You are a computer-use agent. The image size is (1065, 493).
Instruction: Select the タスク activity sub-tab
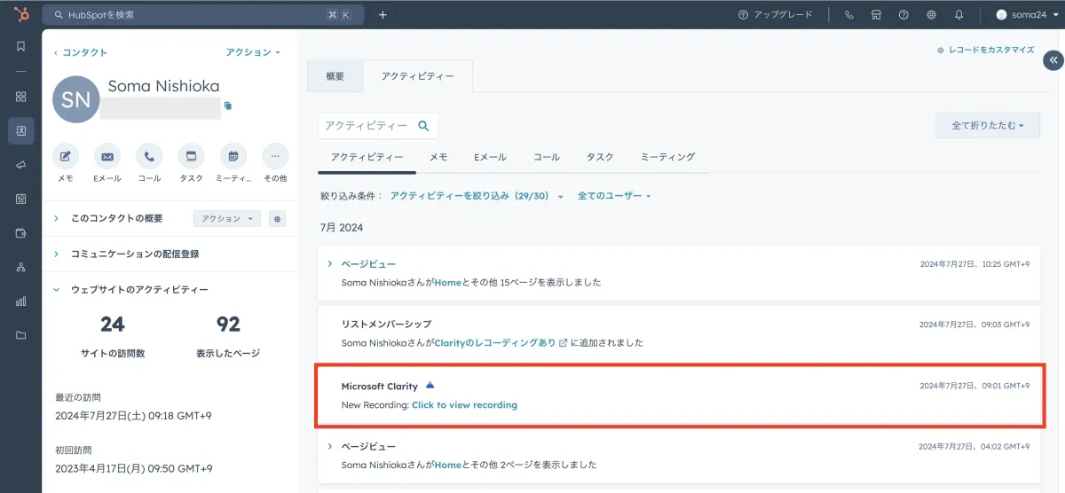point(600,157)
